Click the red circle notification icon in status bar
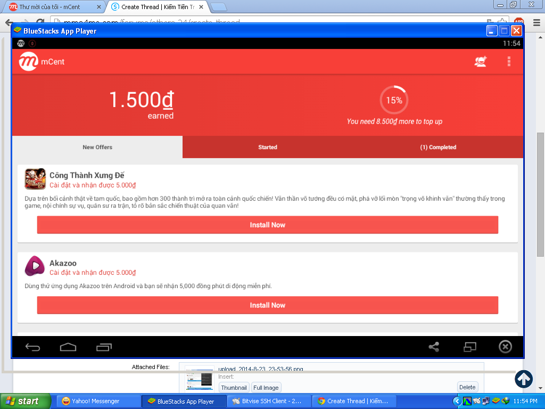Screen dimensions: 545x409 click(x=32, y=44)
